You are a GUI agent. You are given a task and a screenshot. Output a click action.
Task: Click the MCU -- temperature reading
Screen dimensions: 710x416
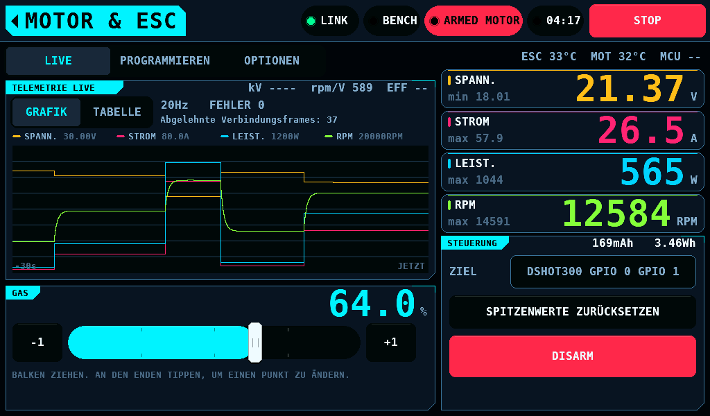[x=680, y=57]
